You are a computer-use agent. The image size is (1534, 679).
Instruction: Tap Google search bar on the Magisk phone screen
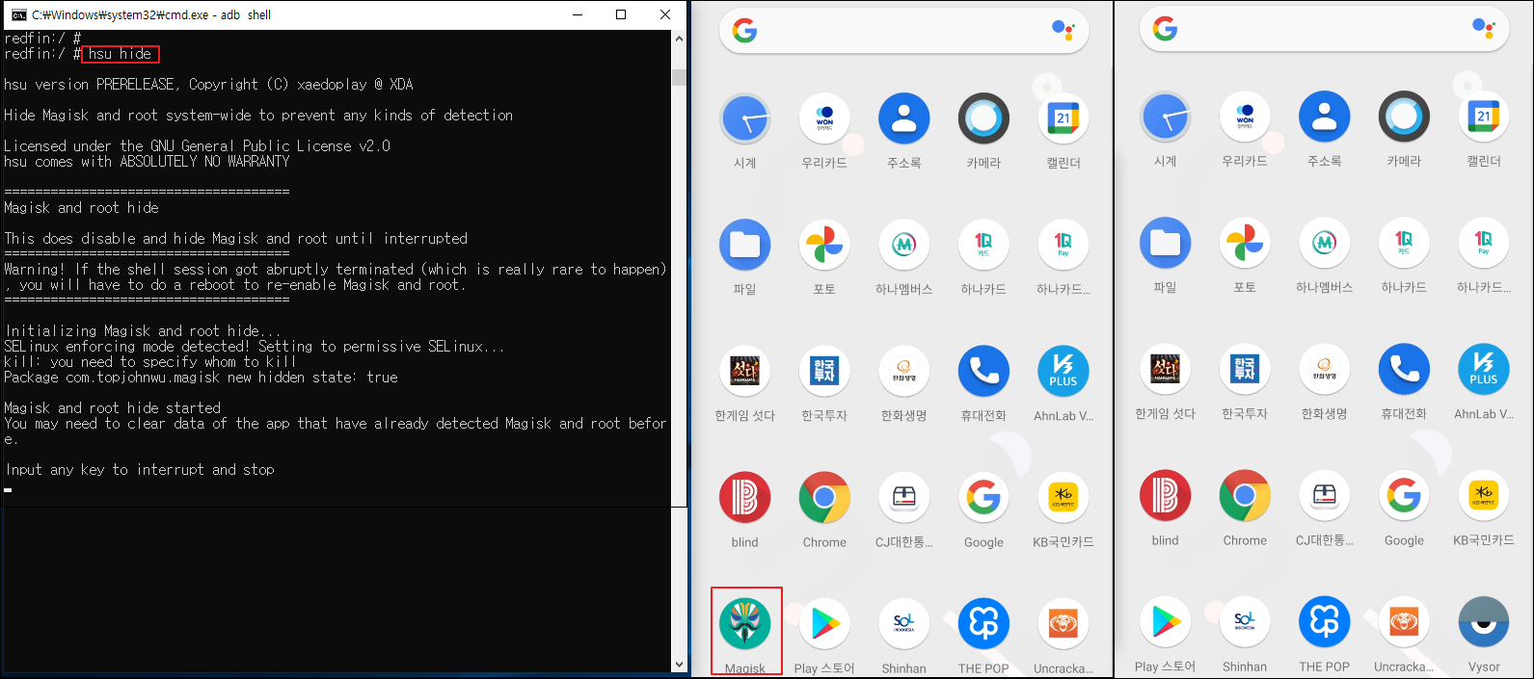(904, 30)
